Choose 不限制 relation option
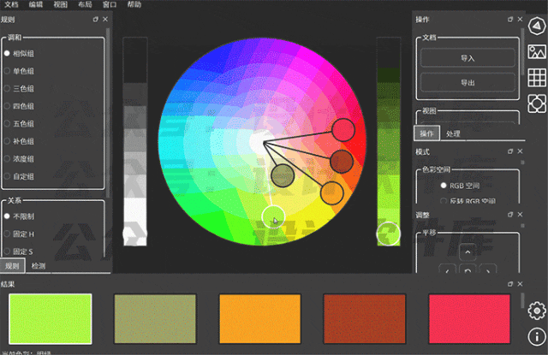Screen dimensions: 548x355 pyautogui.click(x=20, y=216)
